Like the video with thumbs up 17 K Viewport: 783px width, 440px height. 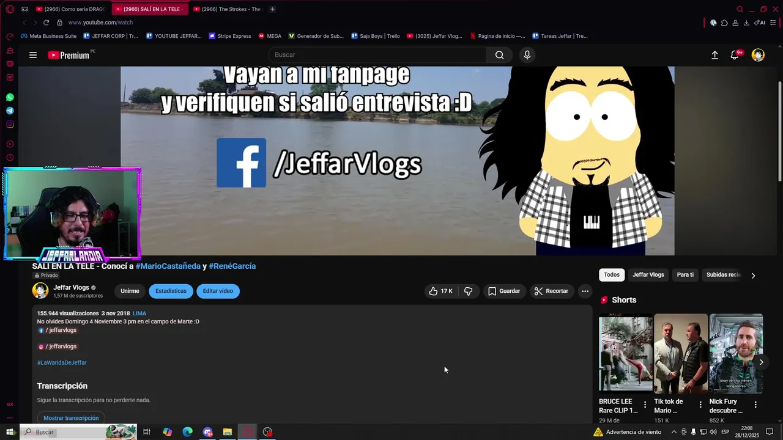441,291
